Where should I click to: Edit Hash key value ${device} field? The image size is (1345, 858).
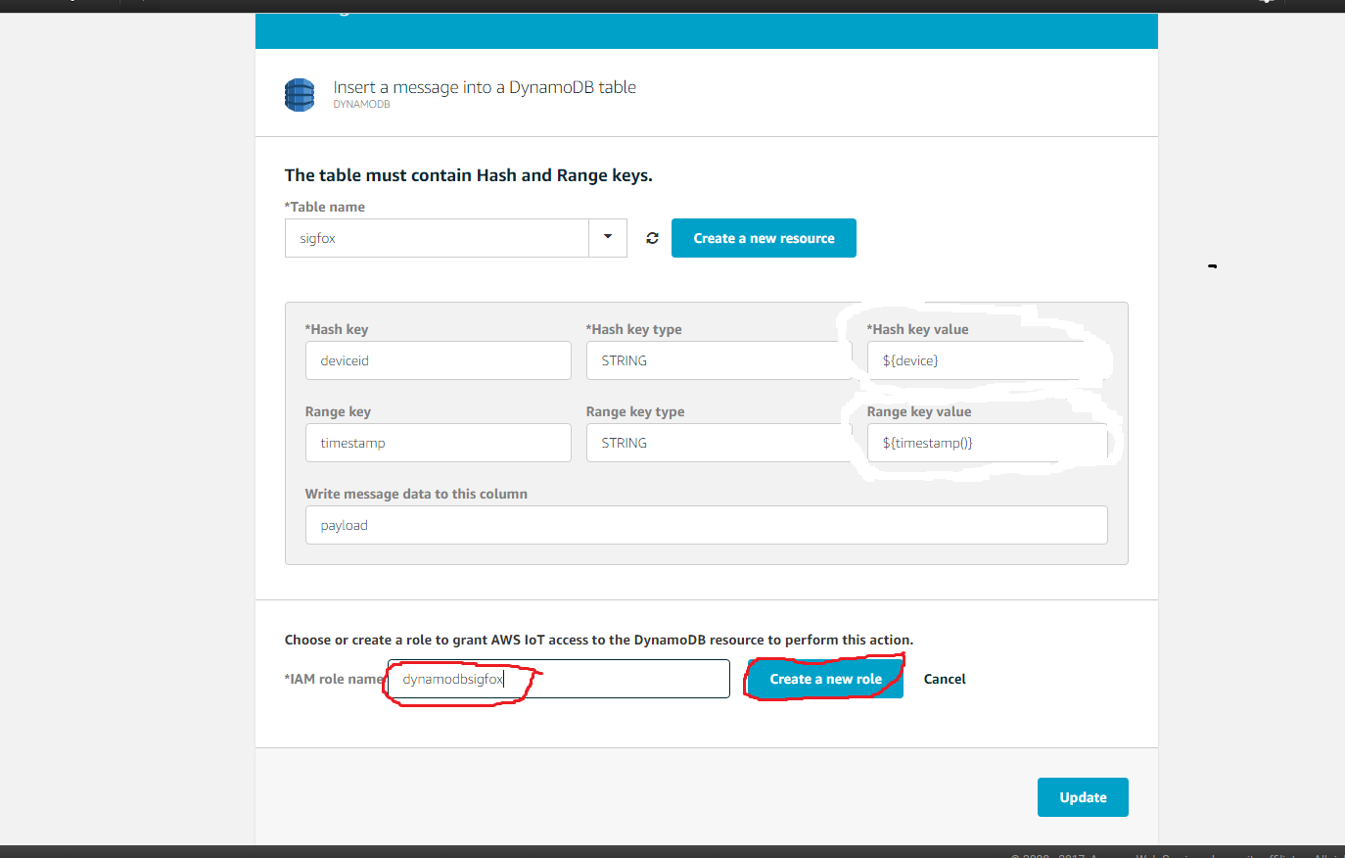pos(987,360)
